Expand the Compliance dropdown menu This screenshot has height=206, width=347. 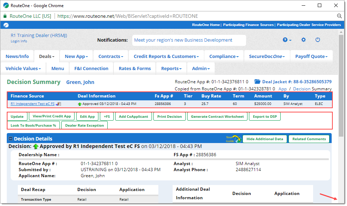[x=224, y=57]
